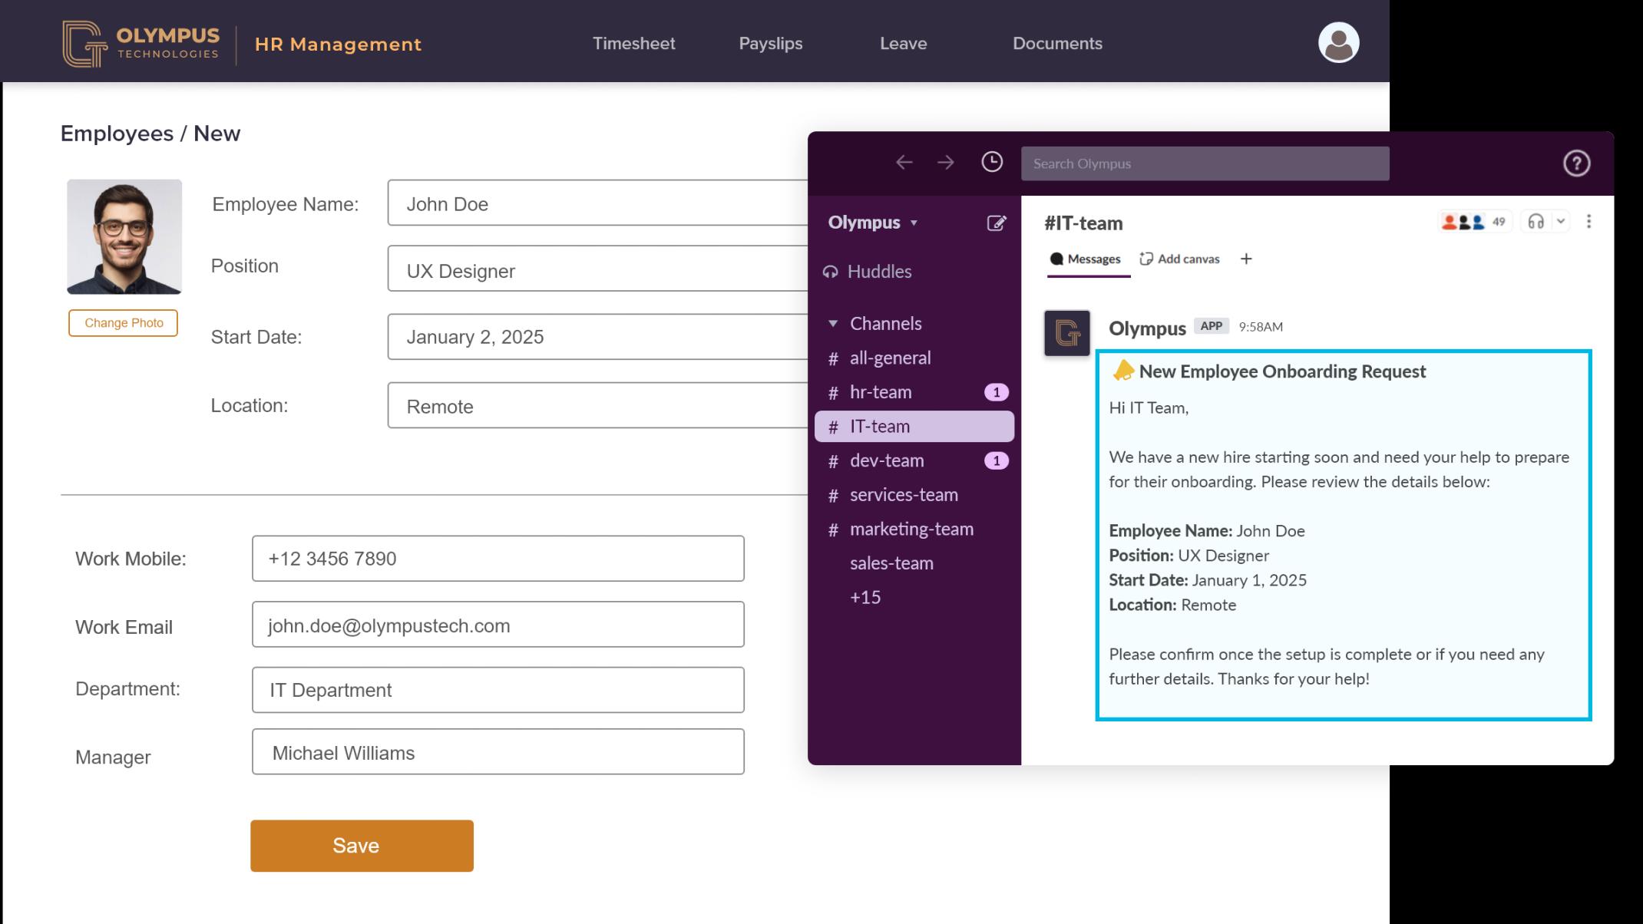Click the back navigation arrow
The image size is (1643, 924).
pyautogui.click(x=903, y=163)
